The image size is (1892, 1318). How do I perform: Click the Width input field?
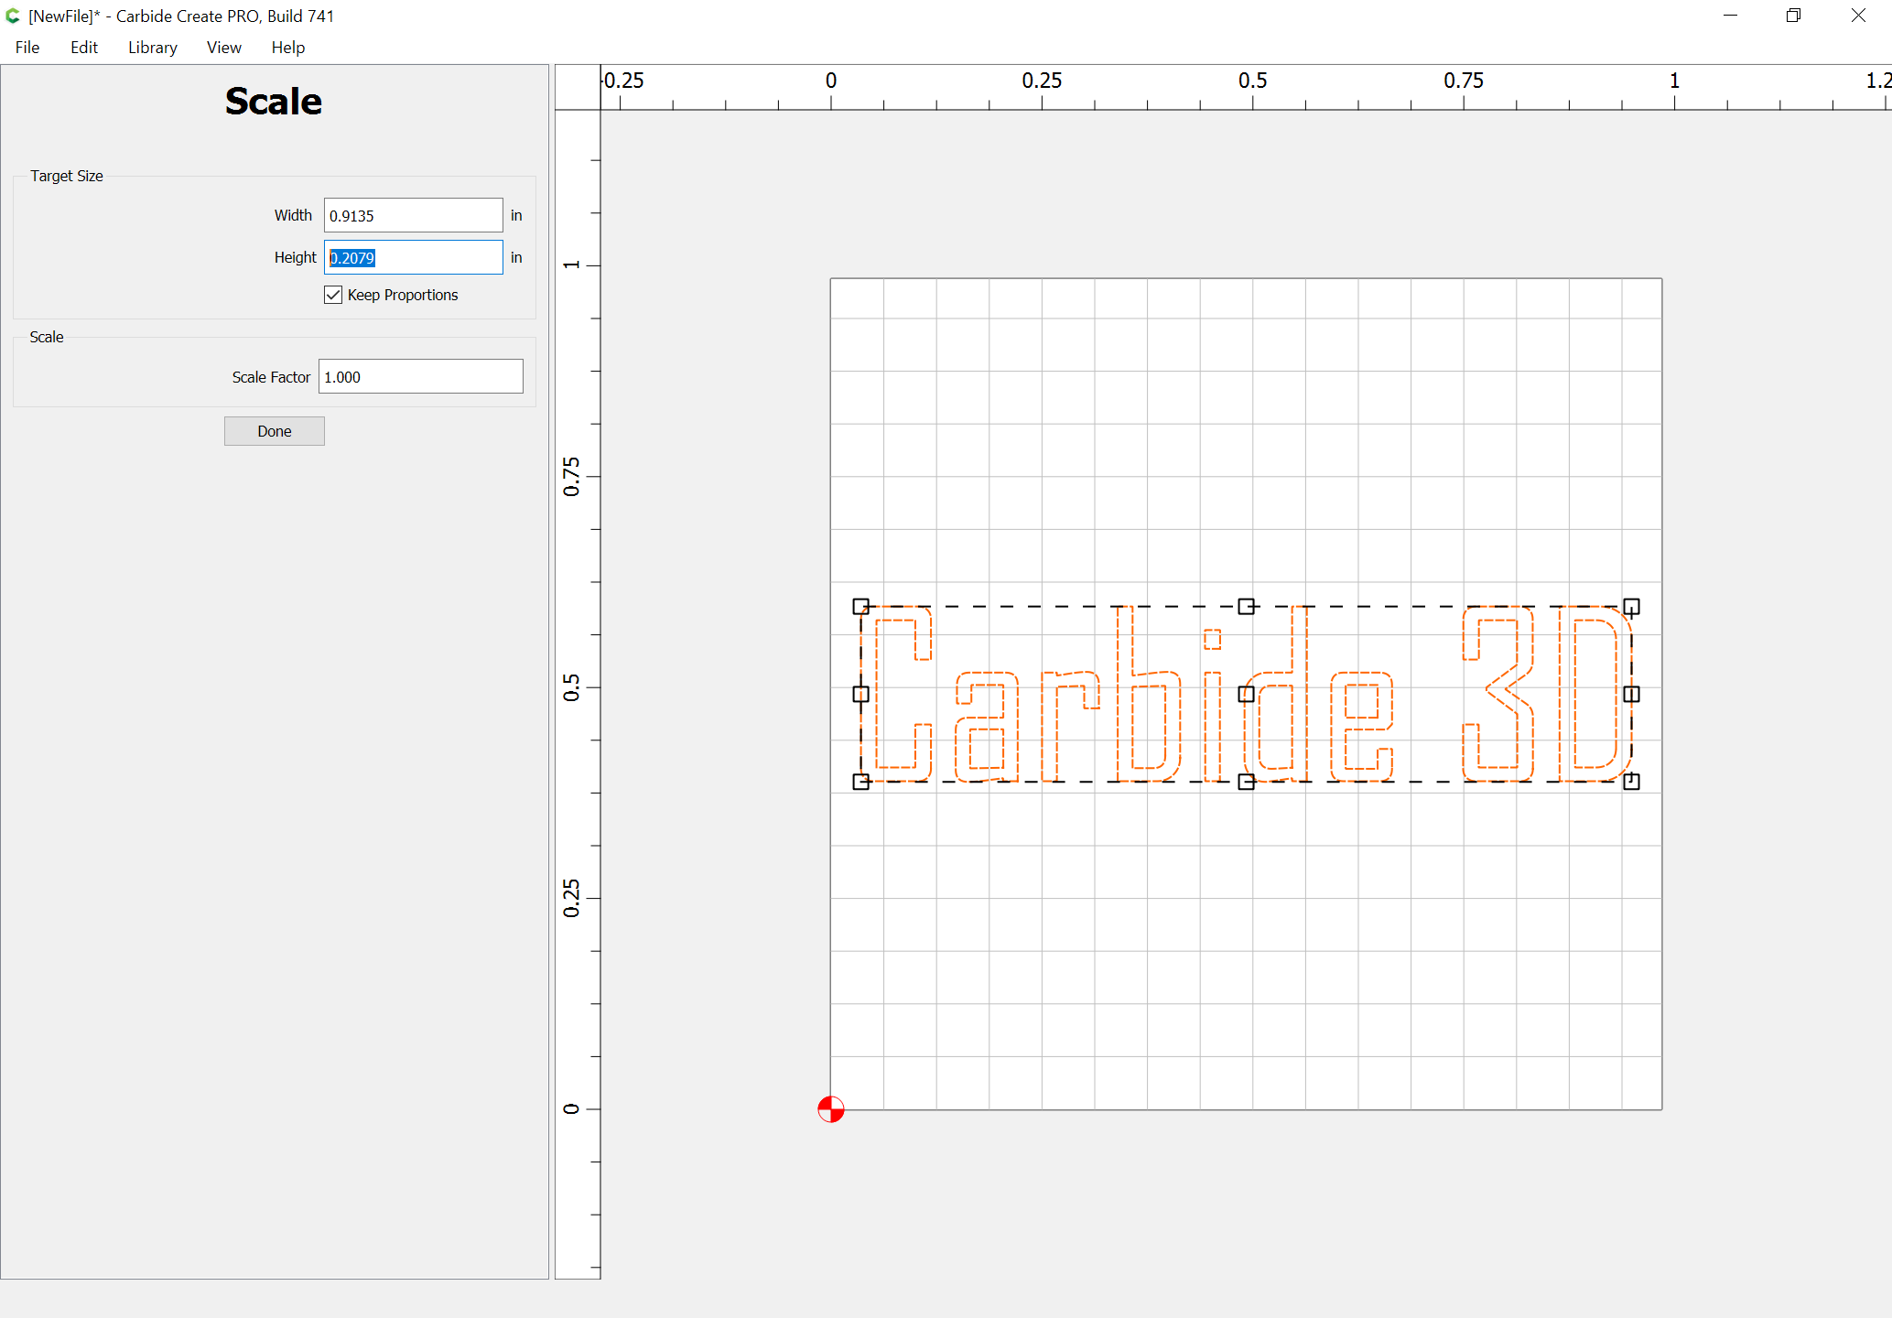[413, 215]
